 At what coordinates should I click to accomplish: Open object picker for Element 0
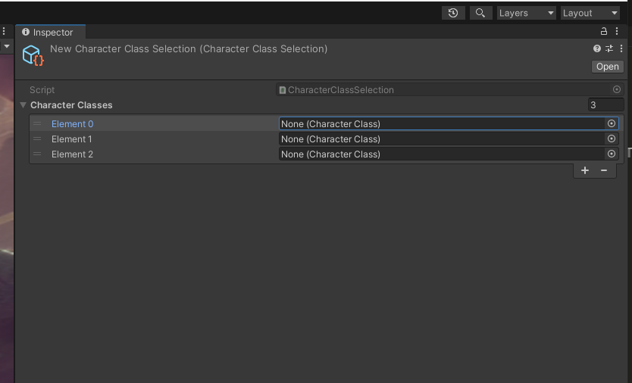(612, 123)
